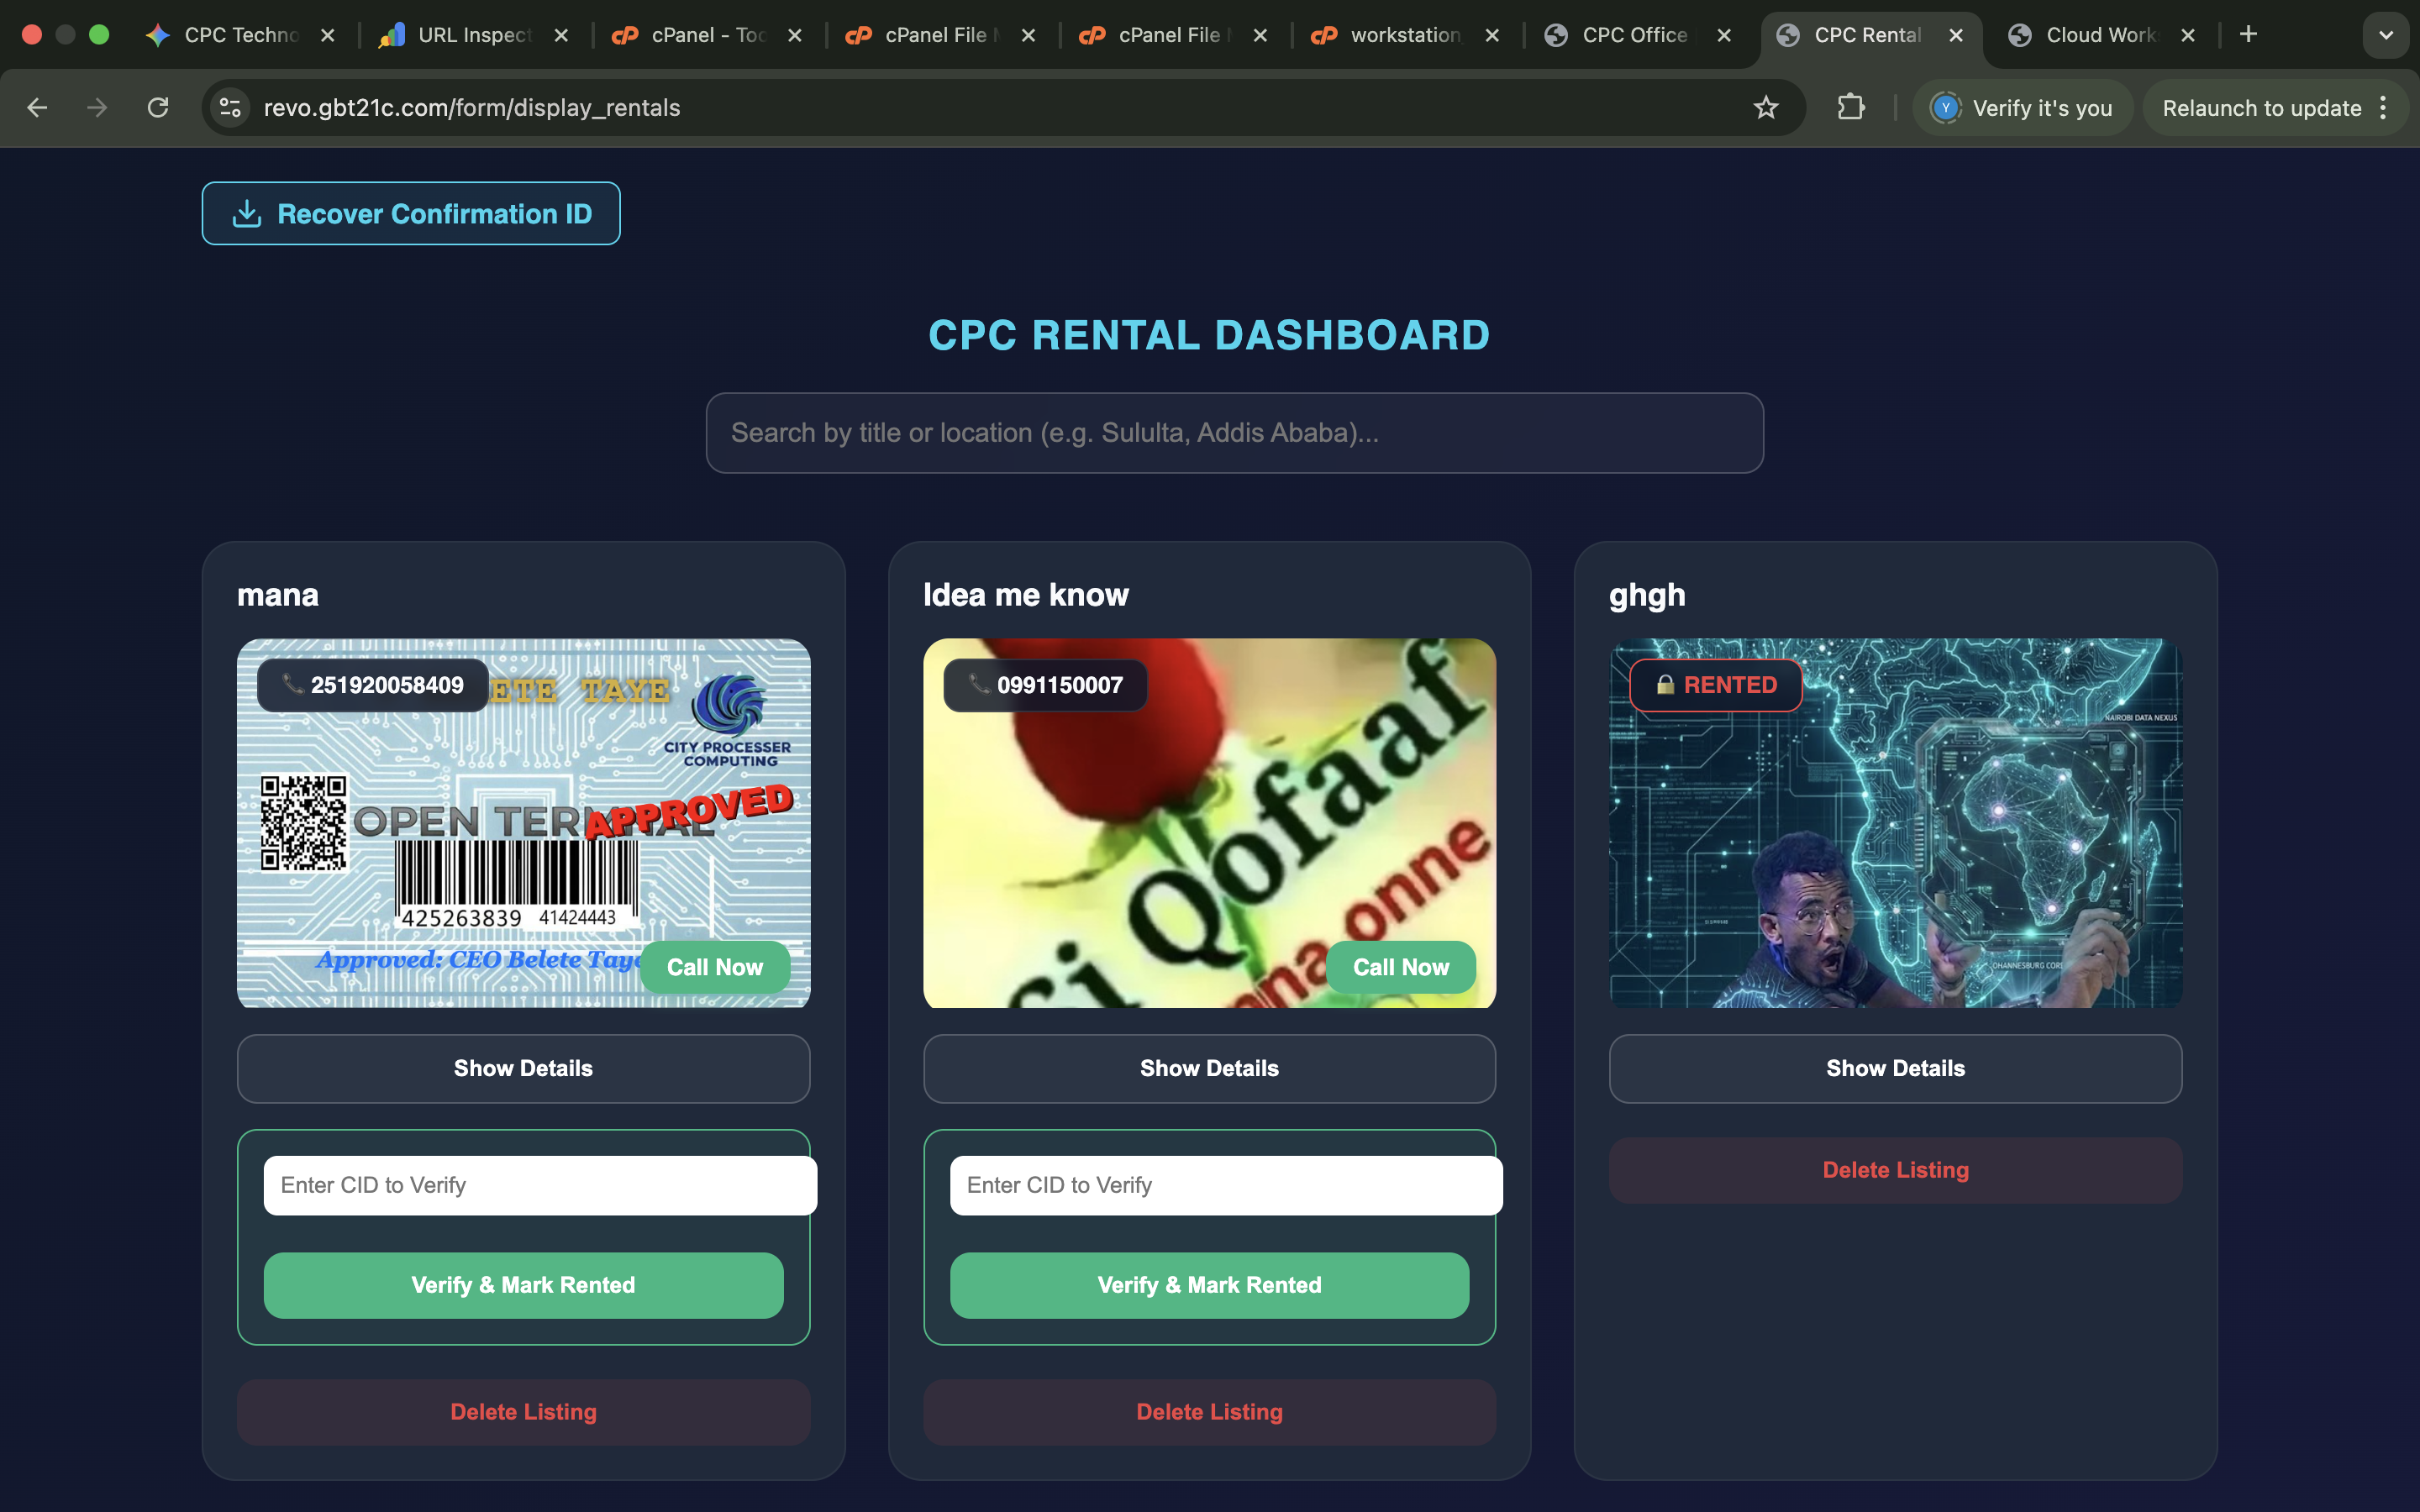
Task: Open the Idea me know listing image
Action: tap(1209, 823)
